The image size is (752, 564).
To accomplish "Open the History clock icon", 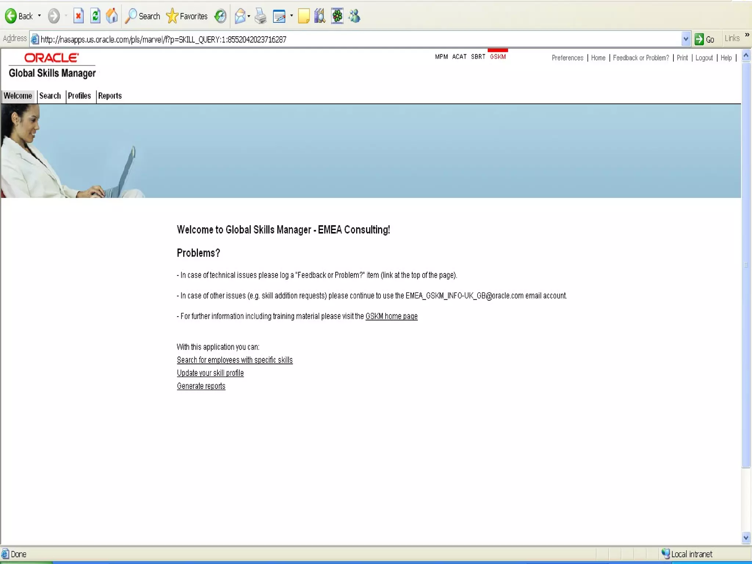I will point(220,16).
